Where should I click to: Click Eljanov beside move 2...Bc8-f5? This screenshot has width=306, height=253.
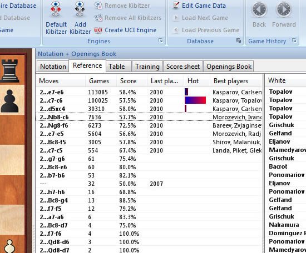point(279,141)
